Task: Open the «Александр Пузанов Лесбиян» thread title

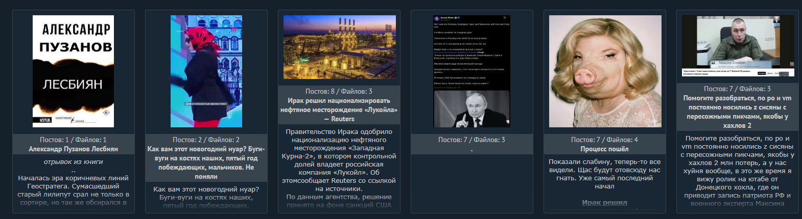Action: click(x=73, y=149)
